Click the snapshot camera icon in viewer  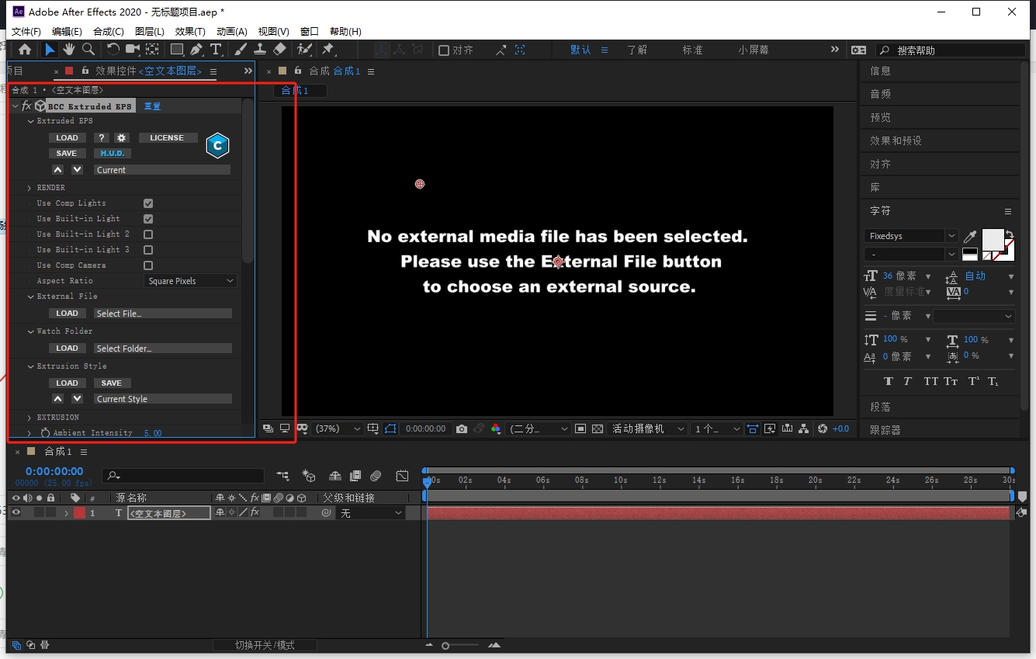462,428
